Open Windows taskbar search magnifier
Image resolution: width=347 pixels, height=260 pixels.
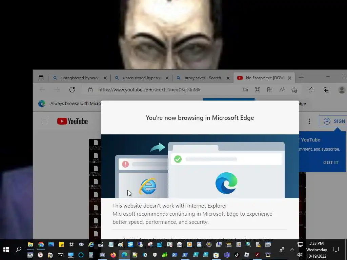[x=18, y=250]
